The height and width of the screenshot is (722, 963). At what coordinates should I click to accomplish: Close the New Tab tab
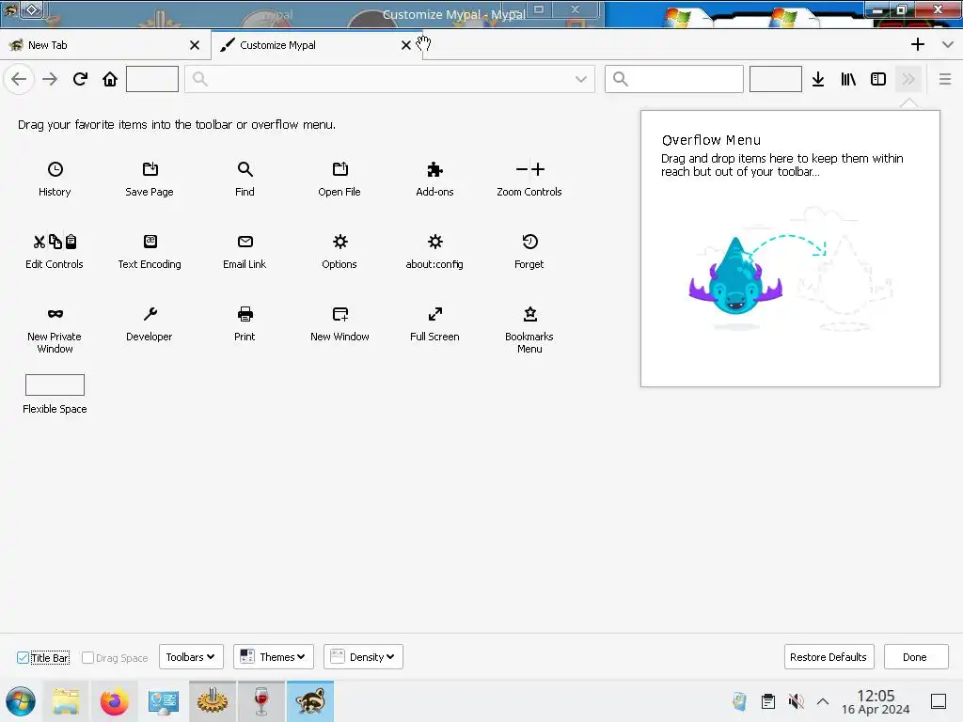[195, 45]
